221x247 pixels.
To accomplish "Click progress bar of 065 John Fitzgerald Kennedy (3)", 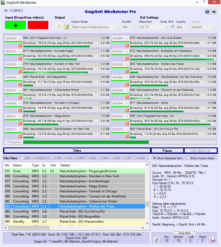I will point(173,124).
